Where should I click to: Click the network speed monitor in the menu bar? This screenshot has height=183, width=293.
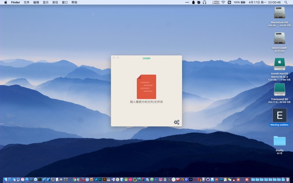tap(216, 2)
